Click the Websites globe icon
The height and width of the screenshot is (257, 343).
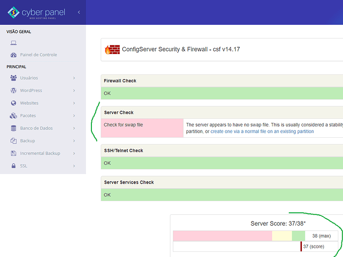pyautogui.click(x=13, y=103)
